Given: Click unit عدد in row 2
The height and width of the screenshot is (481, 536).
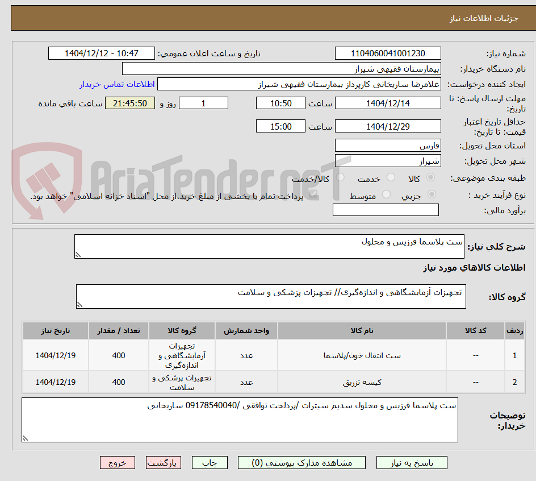Looking at the screenshot, I should tap(246, 382).
